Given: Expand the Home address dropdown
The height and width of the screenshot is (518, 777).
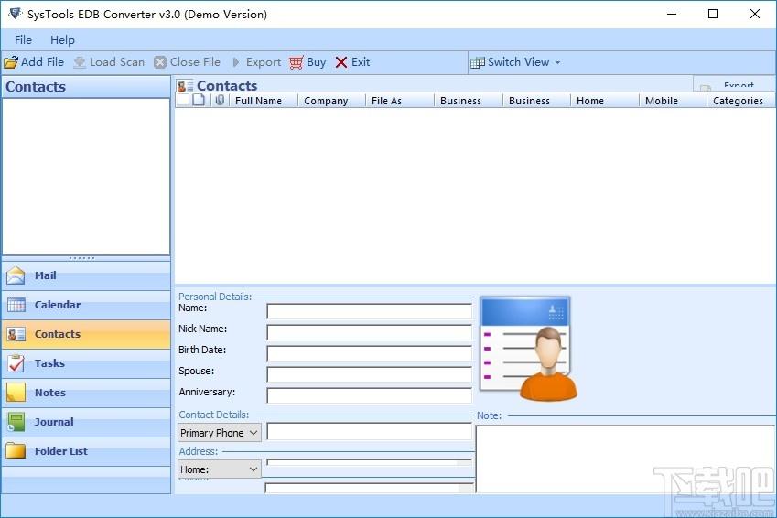Looking at the screenshot, I should (x=220, y=469).
